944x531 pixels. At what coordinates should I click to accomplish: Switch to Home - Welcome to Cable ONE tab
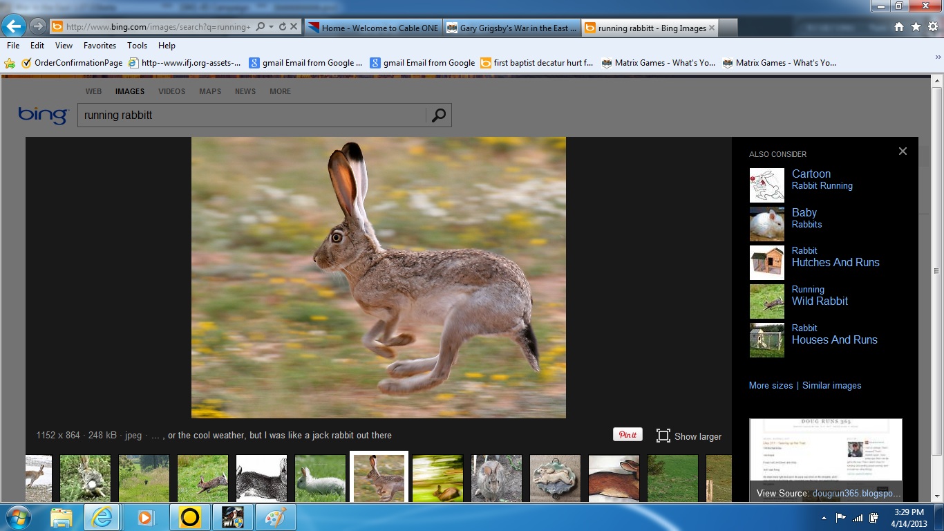[x=373, y=28]
